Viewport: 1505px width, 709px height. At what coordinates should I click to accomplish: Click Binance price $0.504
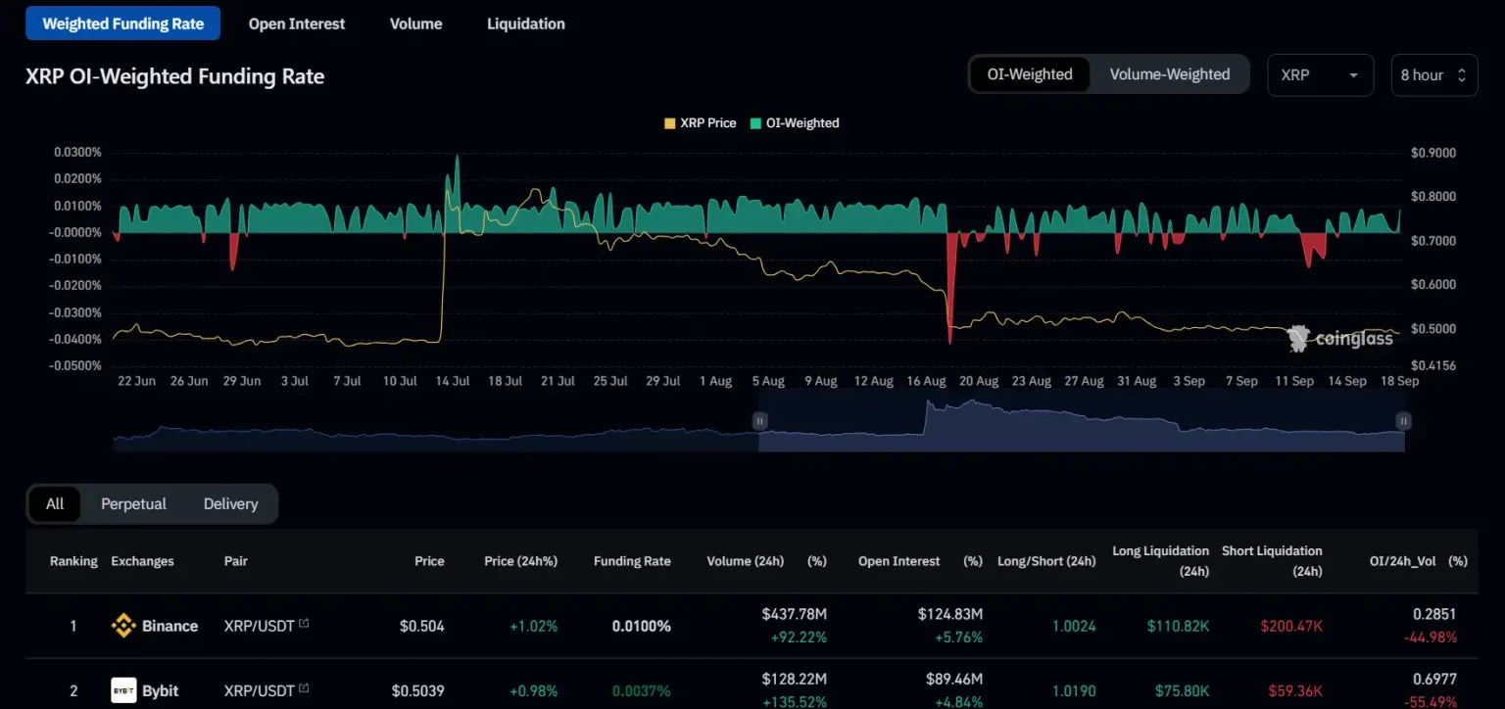pyautogui.click(x=422, y=626)
